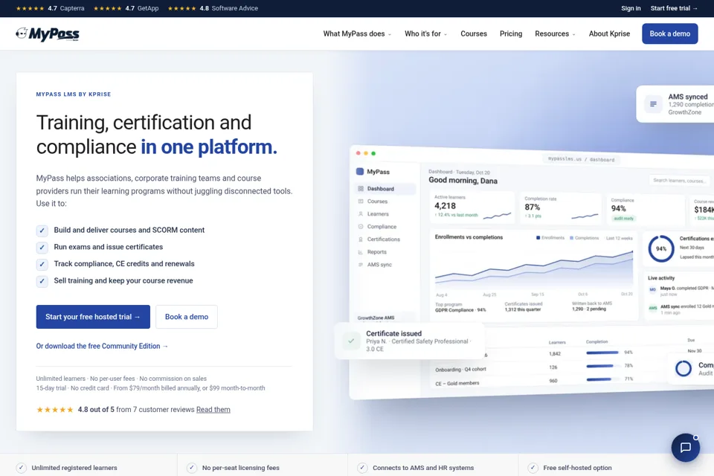Image resolution: width=714 pixels, height=476 pixels.
Task: Select Dashboard in the mockup sidebar
Action: click(385, 189)
